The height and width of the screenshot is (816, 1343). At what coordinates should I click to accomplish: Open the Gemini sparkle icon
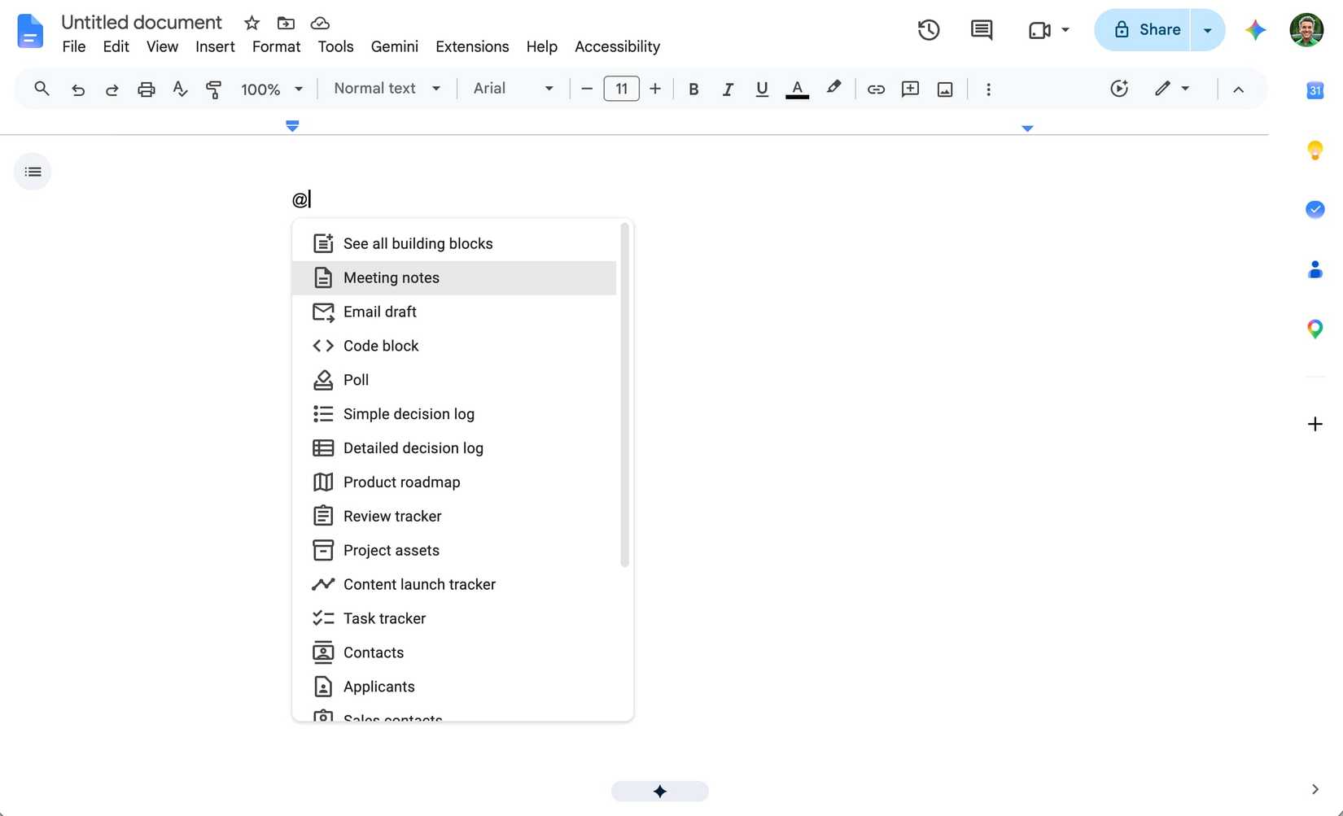click(1255, 30)
